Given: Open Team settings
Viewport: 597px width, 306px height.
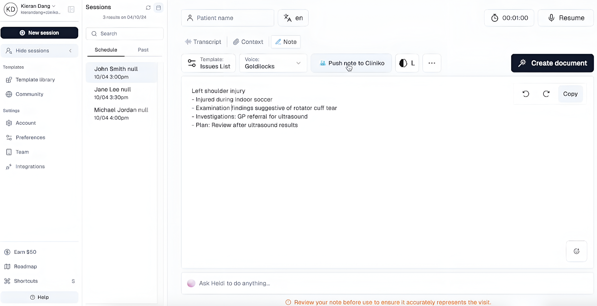Looking at the screenshot, I should point(22,152).
